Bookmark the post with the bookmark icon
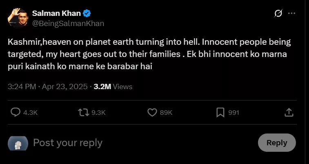The height and width of the screenshot is (164, 309). pyautogui.click(x=220, y=112)
